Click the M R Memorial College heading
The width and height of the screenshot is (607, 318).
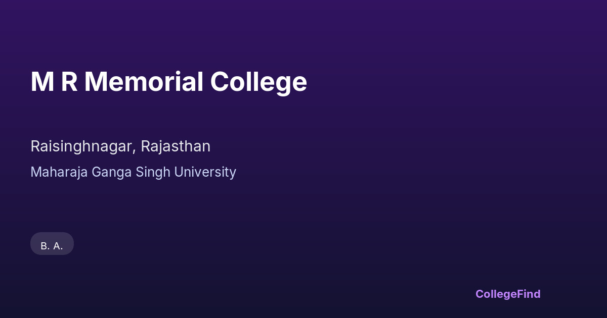(168, 82)
